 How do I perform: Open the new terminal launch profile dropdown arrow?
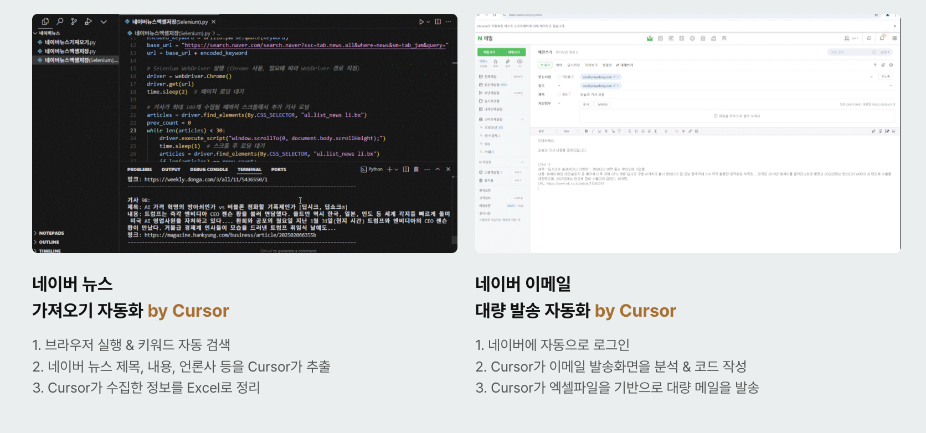click(x=397, y=169)
